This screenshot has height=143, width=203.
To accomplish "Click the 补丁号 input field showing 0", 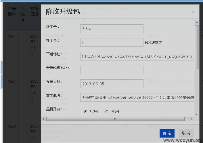I will tap(112, 42).
